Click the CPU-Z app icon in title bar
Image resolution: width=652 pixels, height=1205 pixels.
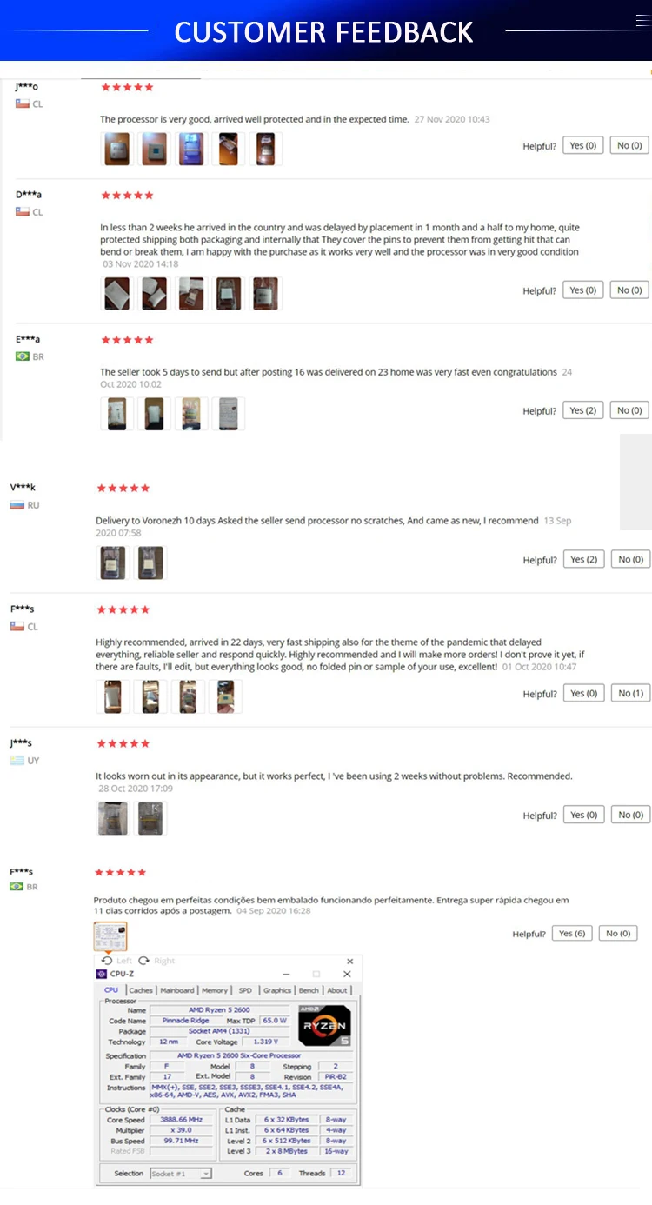point(102,974)
